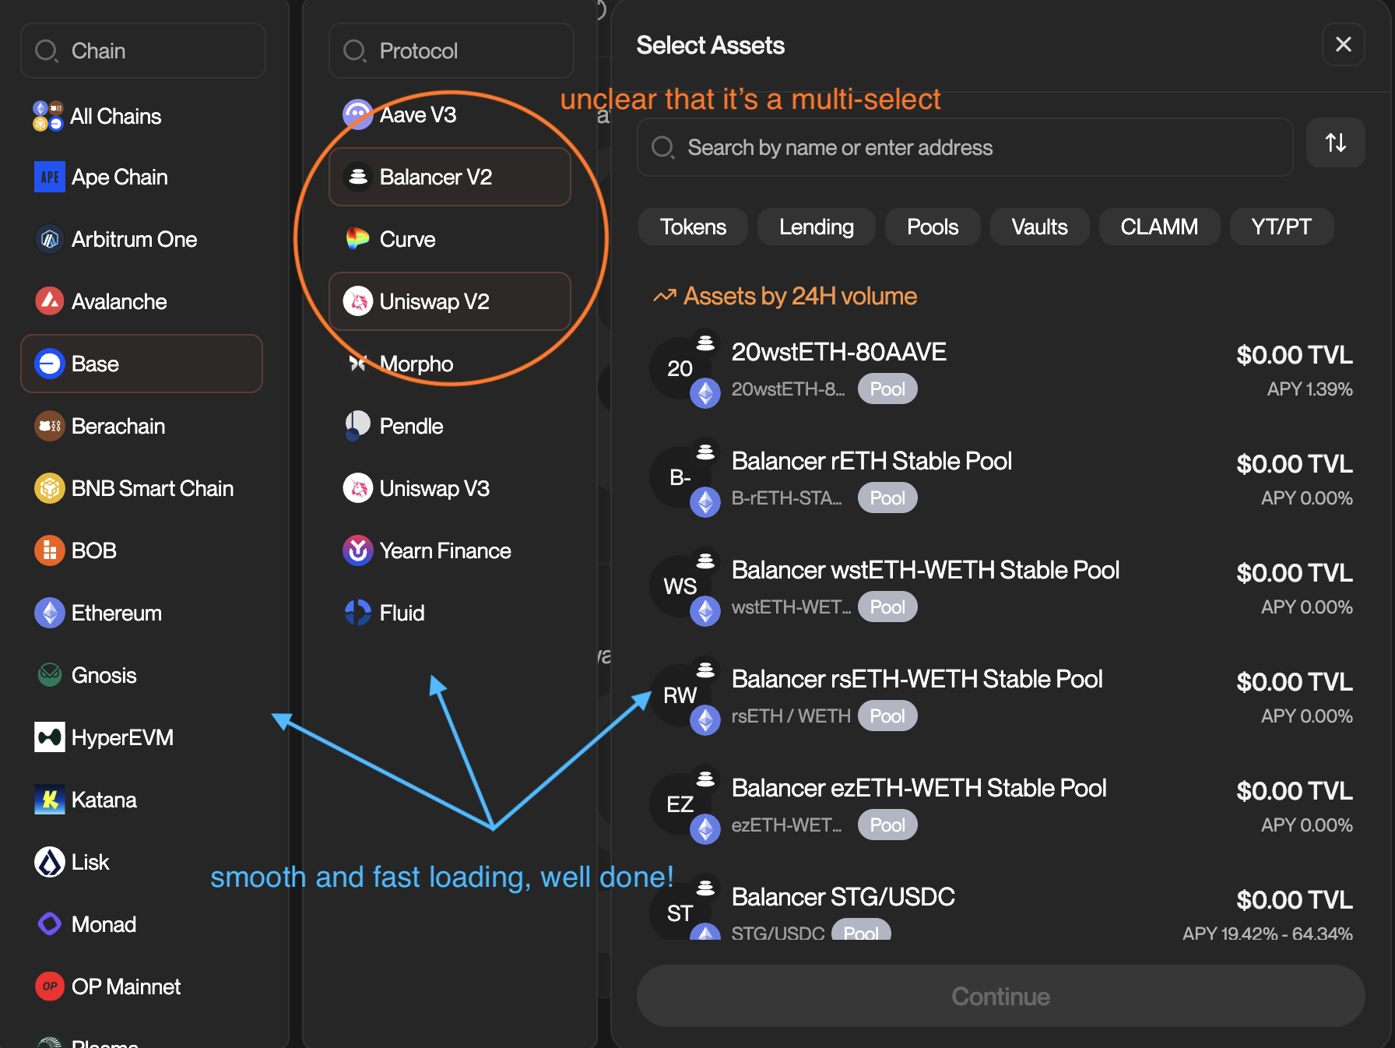This screenshot has width=1395, height=1048.
Task: Click the Curve protocol icon
Action: click(x=357, y=239)
